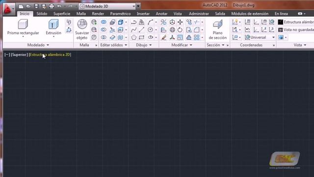Click the [Estructura alámbrica 2D] visual style label
The image size is (314, 177).
pyautogui.click(x=50, y=55)
